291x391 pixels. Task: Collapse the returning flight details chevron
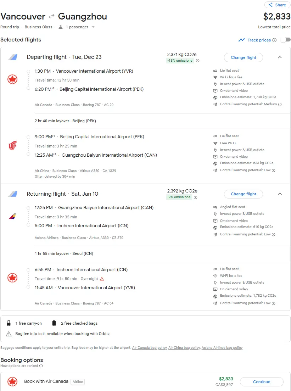280,194
